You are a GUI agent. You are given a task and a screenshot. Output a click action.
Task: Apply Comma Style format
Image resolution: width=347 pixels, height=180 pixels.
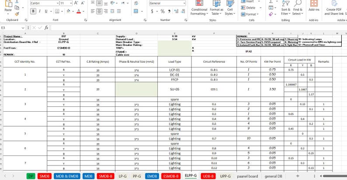[x=169, y=11]
